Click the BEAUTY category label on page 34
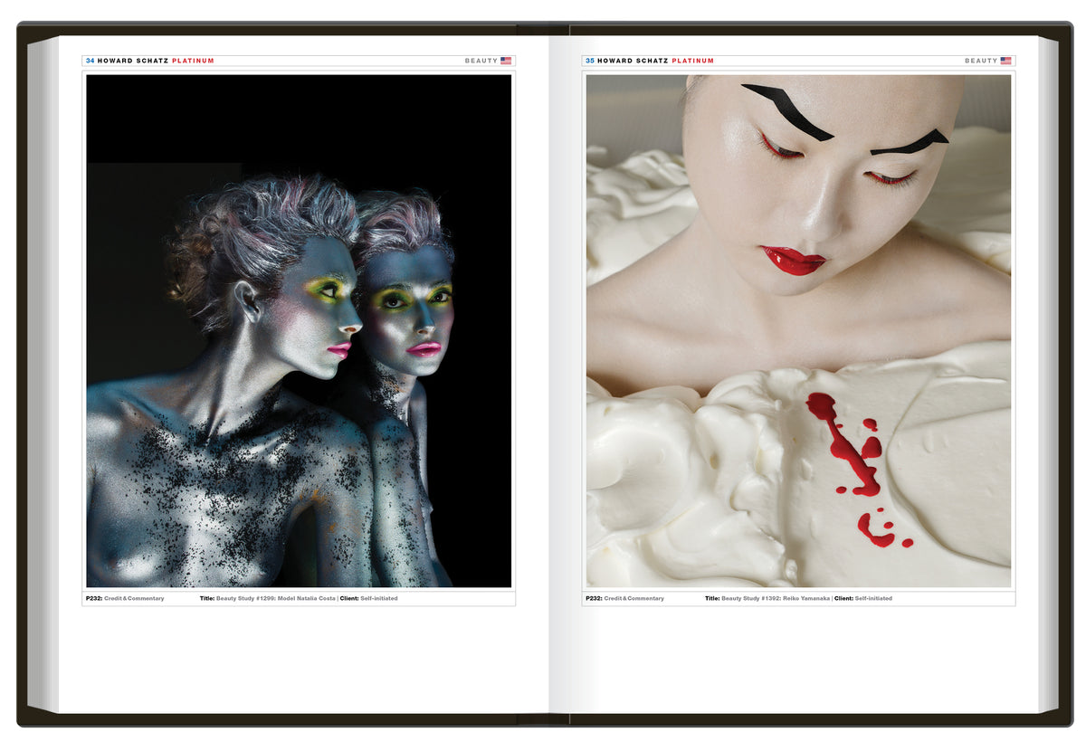The height and width of the screenshot is (751, 1086). point(481,61)
